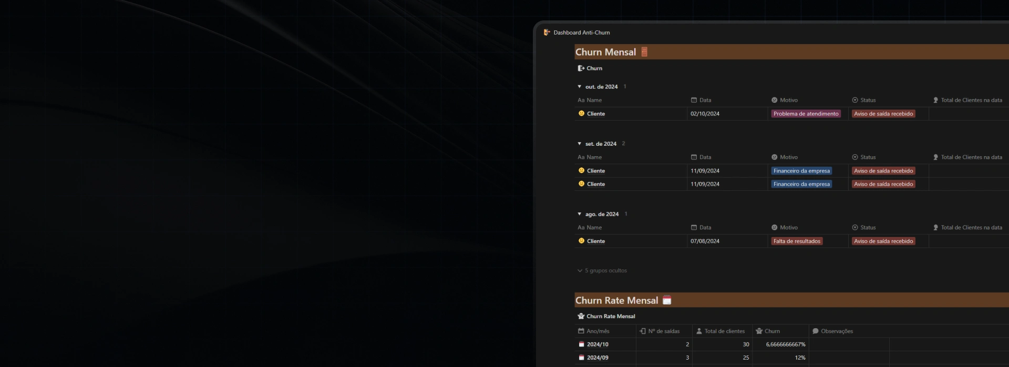Click empty Total de Clientes cell in 02/10/2024 row
The width and height of the screenshot is (1009, 367).
pos(969,114)
